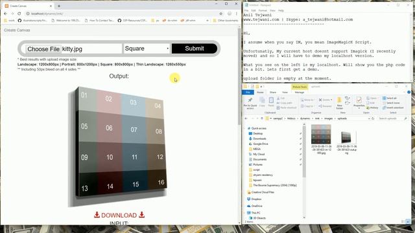Select the color grid jpg thumbnail
Screen dimensions: 415x233
[x=321, y=135]
